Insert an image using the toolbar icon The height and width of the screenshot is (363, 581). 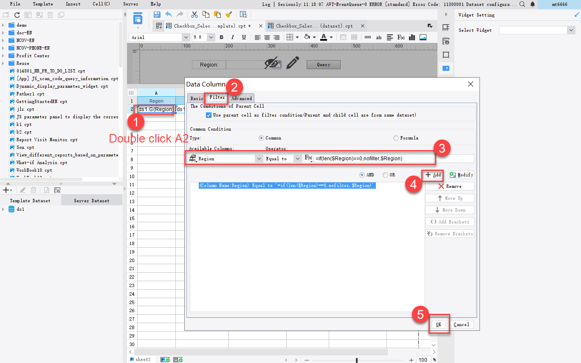[x=423, y=37]
